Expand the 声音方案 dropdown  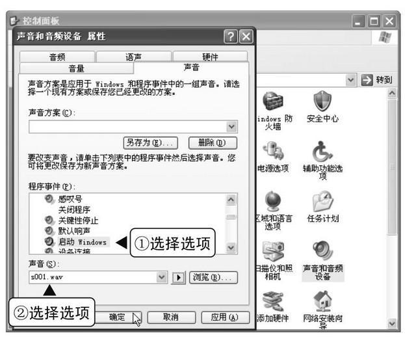click(x=231, y=127)
